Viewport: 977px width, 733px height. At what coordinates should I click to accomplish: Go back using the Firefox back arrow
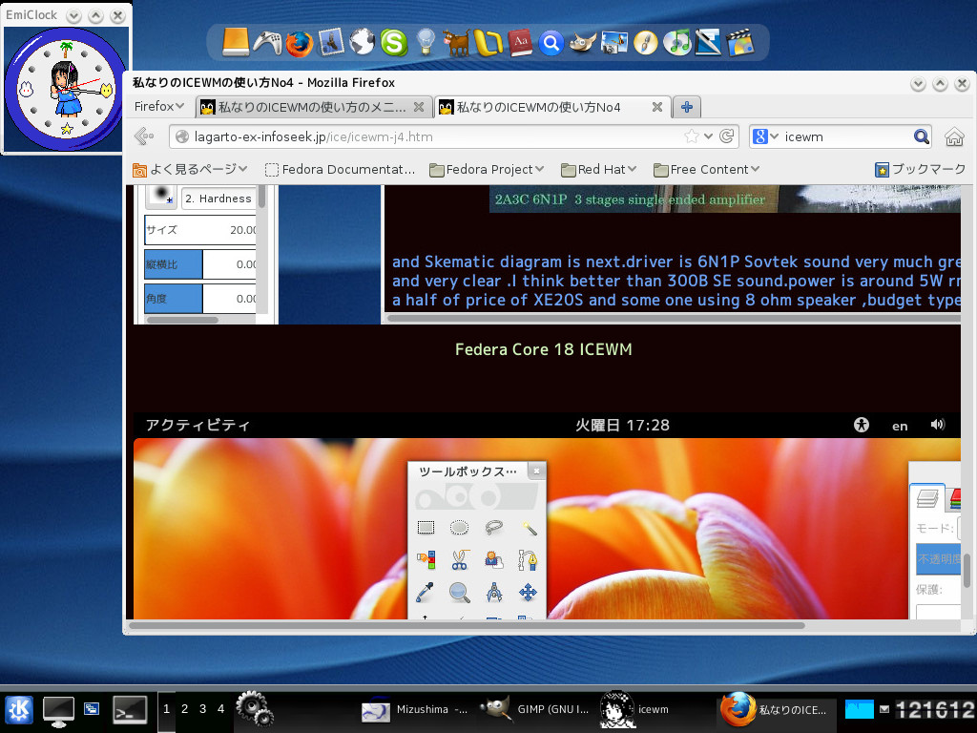point(144,136)
